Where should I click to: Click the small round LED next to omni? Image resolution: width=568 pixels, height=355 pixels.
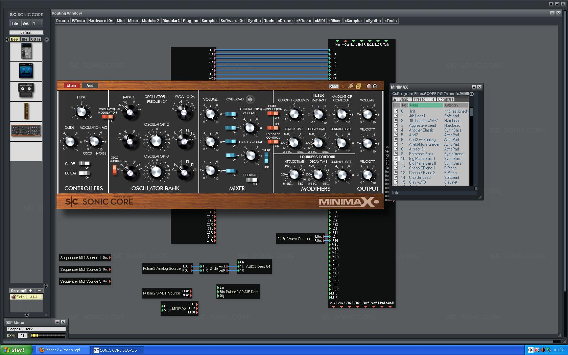pos(342,87)
